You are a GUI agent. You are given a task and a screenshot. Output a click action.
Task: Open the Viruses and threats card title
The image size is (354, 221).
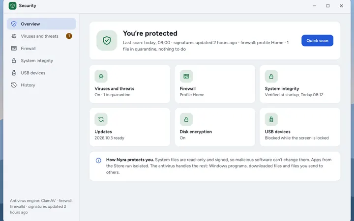click(114, 88)
